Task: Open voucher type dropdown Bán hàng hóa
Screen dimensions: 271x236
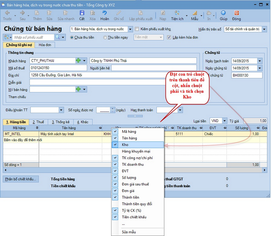Action: (x=130, y=29)
